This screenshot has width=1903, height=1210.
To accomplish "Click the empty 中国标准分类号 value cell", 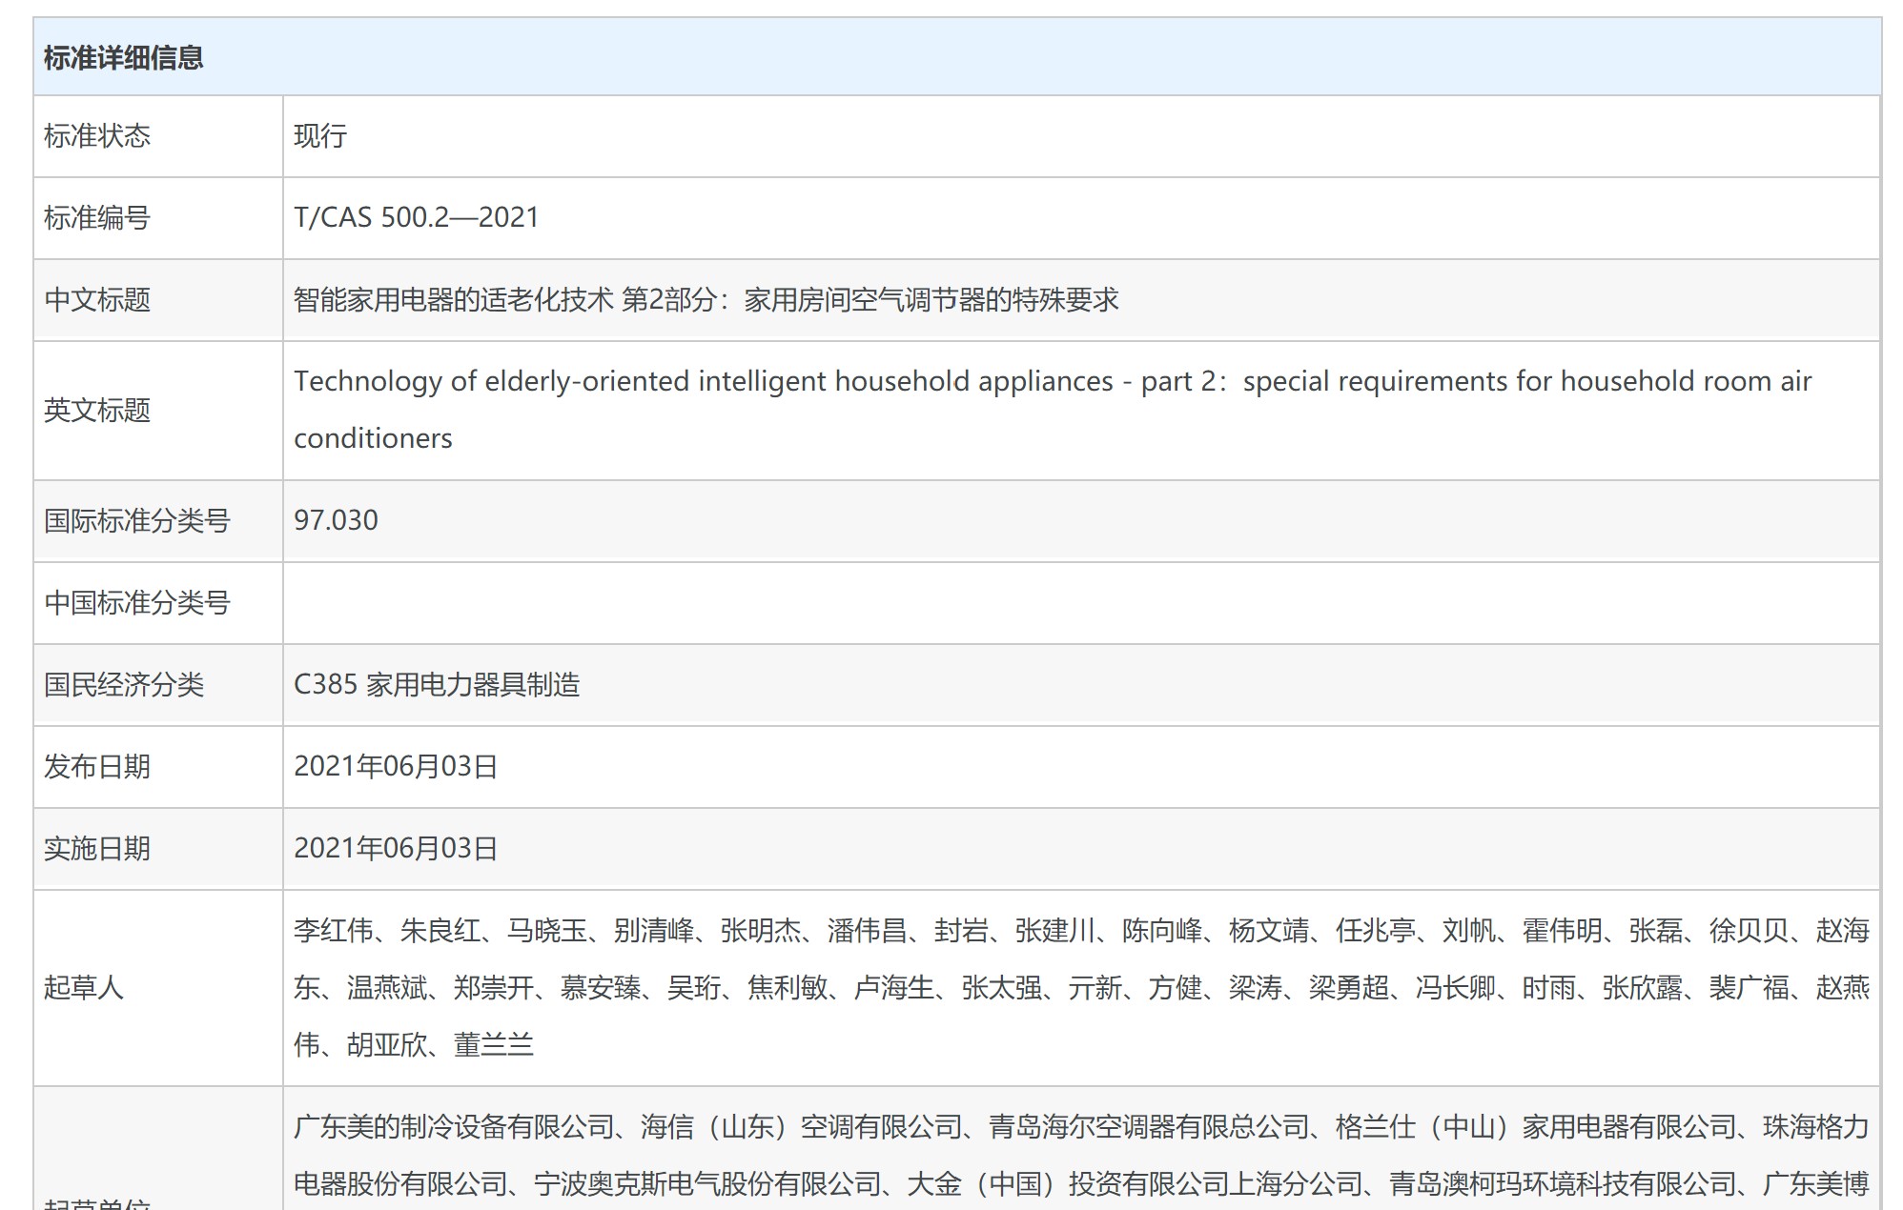I will coord(1080,603).
